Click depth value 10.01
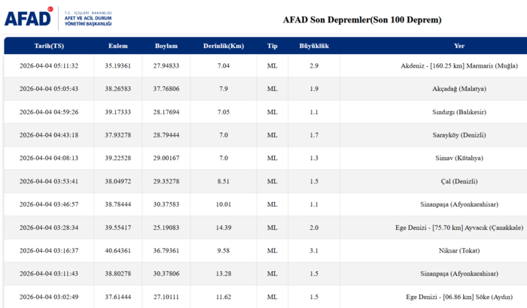 pyautogui.click(x=224, y=204)
